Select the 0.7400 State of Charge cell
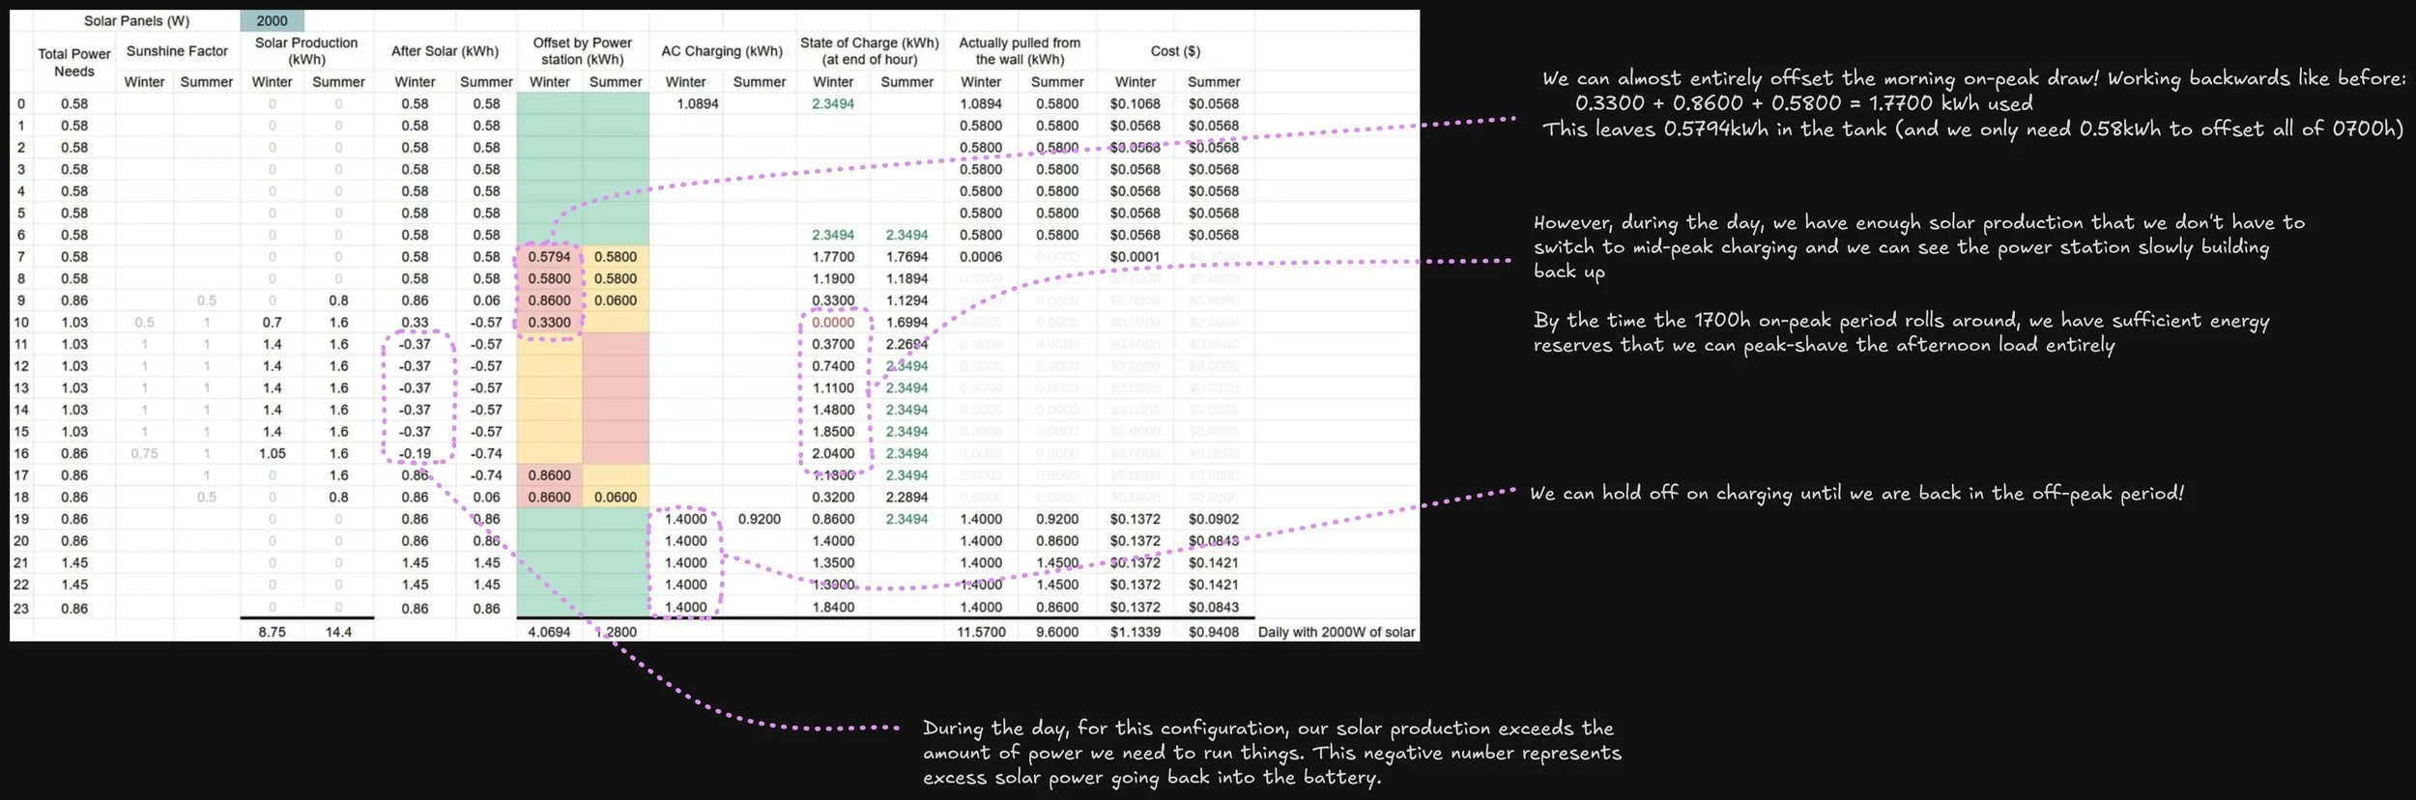This screenshot has height=800, width=2416. tap(833, 366)
